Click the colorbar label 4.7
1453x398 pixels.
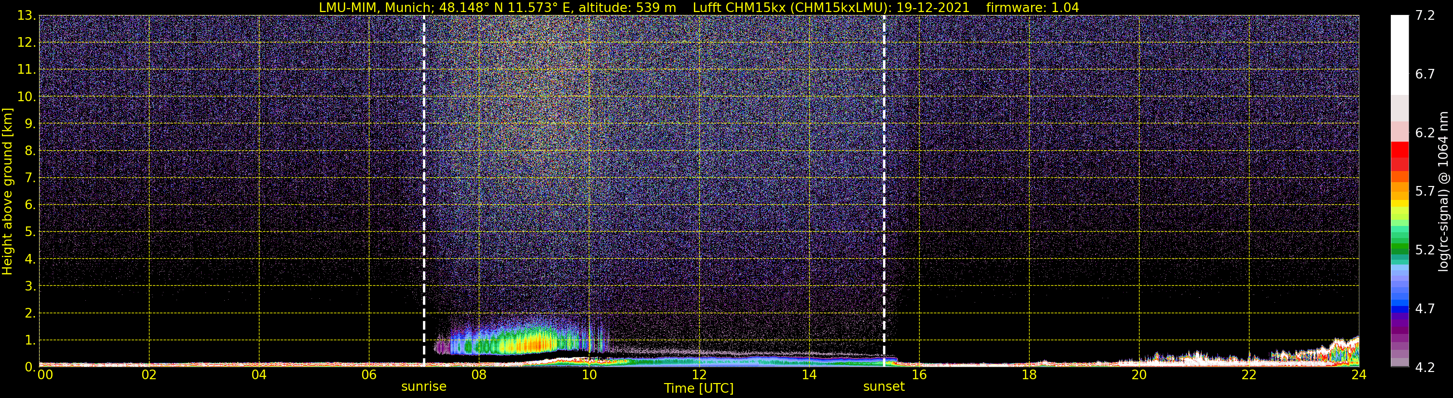pyautogui.click(x=1425, y=309)
